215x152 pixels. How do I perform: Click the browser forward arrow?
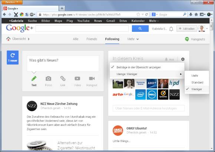pos(10,14)
